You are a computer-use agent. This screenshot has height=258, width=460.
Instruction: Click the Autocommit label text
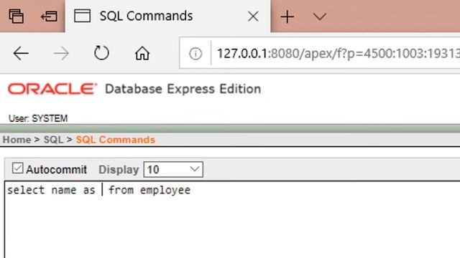point(56,170)
